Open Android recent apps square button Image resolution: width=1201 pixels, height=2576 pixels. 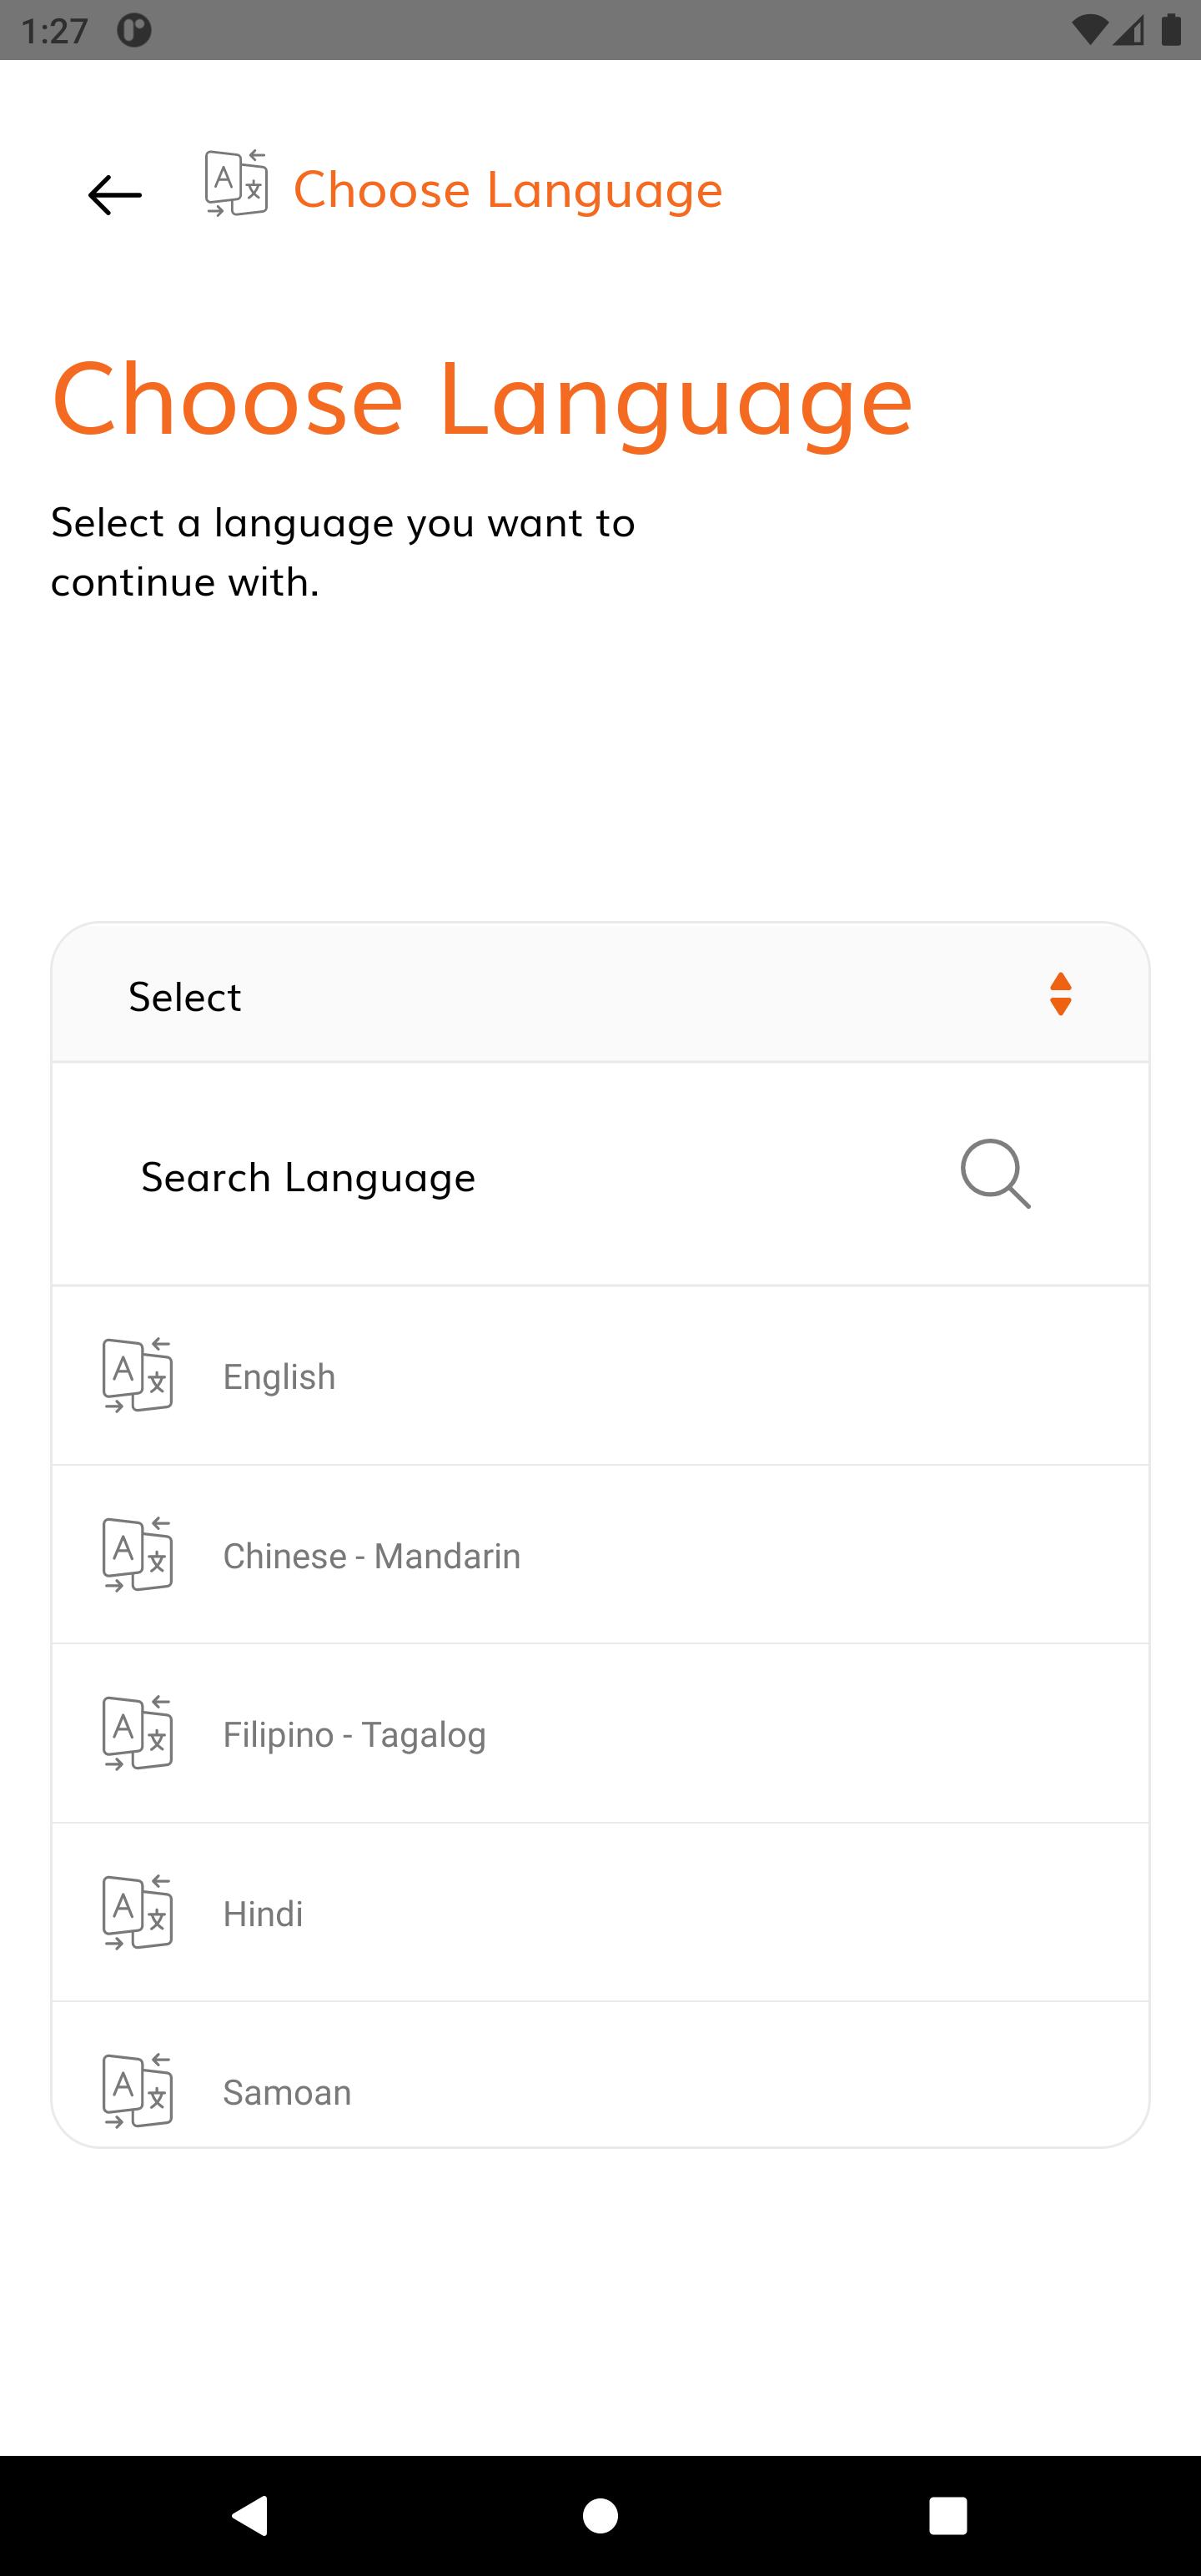point(948,2515)
